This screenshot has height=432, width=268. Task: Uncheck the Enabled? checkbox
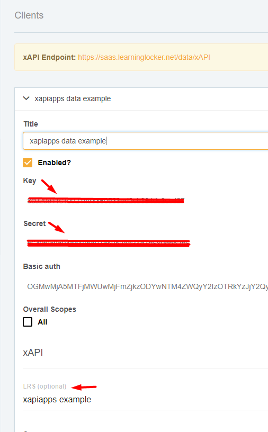pos(28,163)
